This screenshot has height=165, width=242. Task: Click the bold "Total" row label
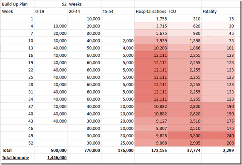pyautogui.click(x=7, y=150)
